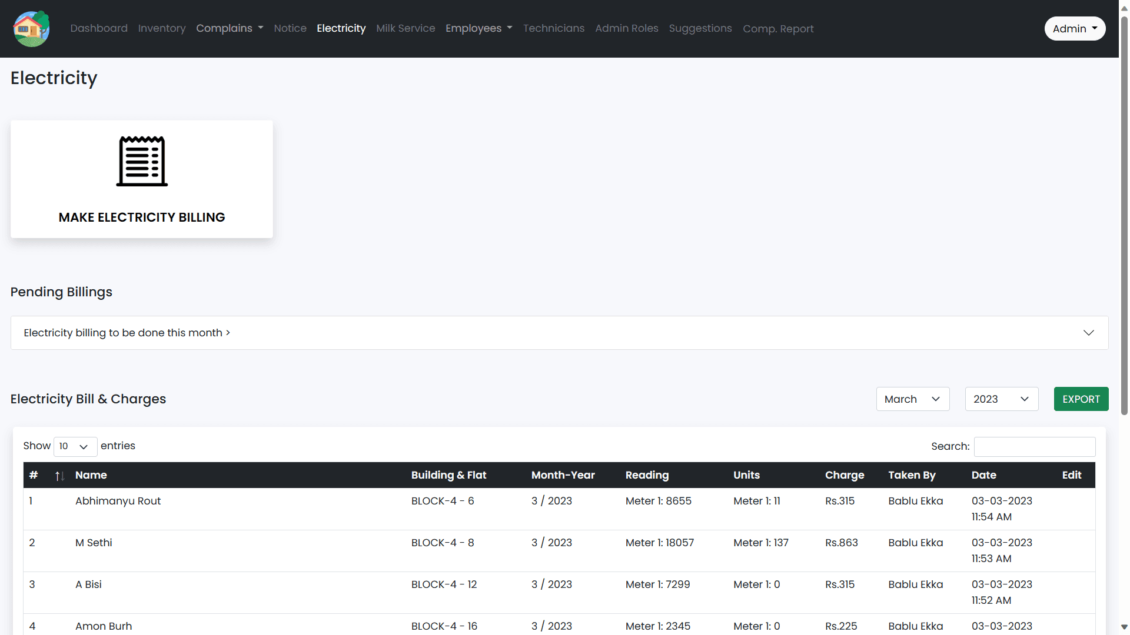The height and width of the screenshot is (635, 1130).
Task: Click inside the Search field
Action: 1034,446
